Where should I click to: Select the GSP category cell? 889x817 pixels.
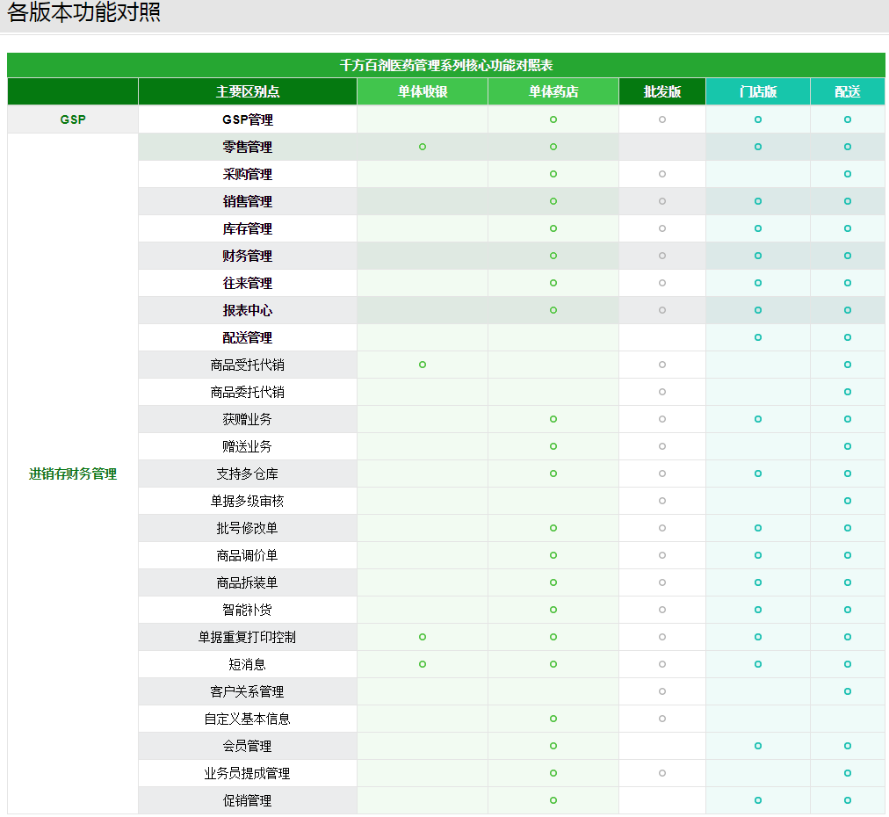click(x=73, y=119)
